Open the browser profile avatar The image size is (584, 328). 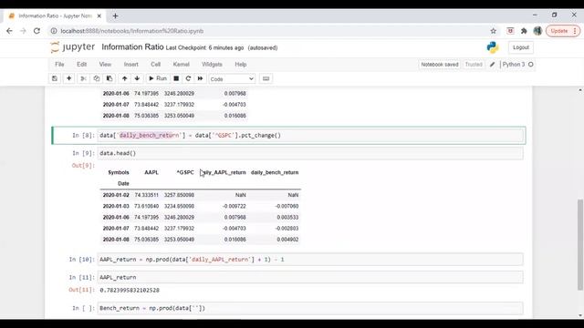coord(537,31)
